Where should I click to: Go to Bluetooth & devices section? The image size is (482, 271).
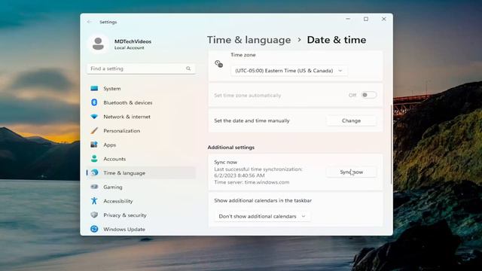point(141,102)
